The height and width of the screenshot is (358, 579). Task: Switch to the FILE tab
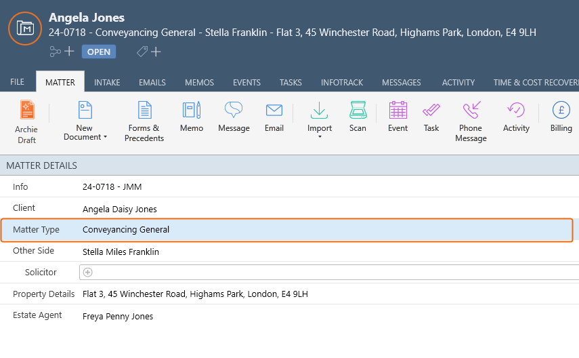point(18,82)
